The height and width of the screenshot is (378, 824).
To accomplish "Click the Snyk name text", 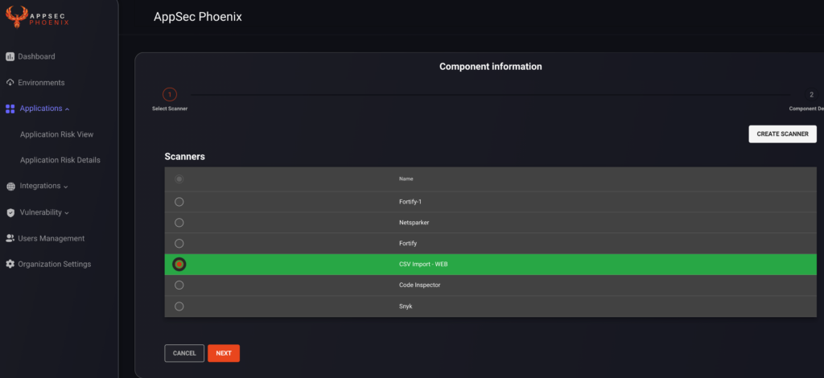I will [x=406, y=306].
